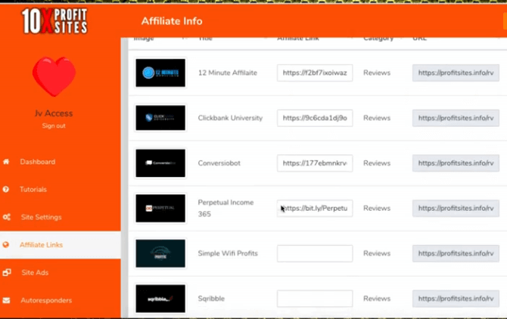Click Reviews category in Simple Wifi Profits row
The width and height of the screenshot is (507, 319).
click(x=377, y=253)
